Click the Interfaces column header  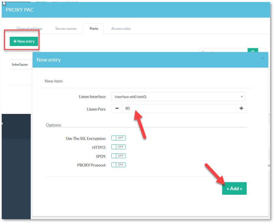pos(20,65)
